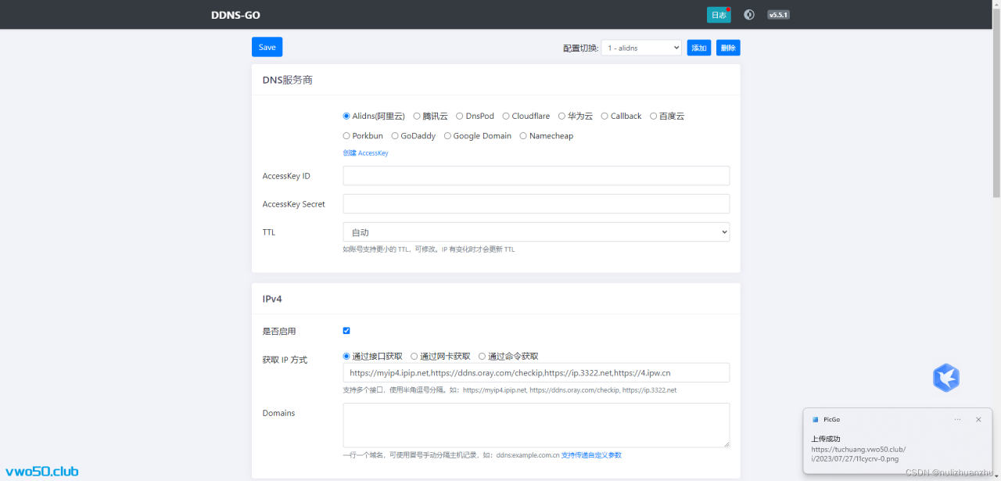
Task: Close the PicGo notification popup
Action: click(978, 420)
